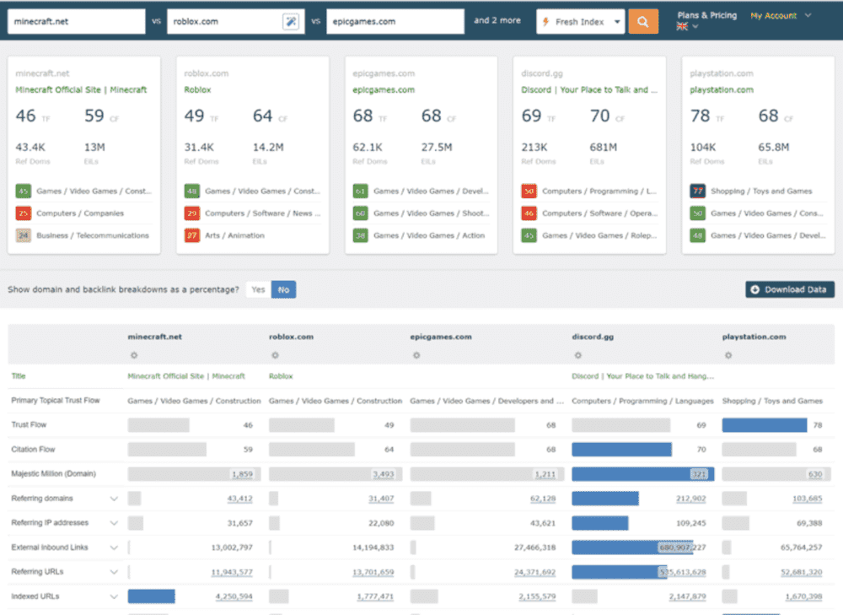Click playstation.com topic badge 50

pyautogui.click(x=698, y=213)
